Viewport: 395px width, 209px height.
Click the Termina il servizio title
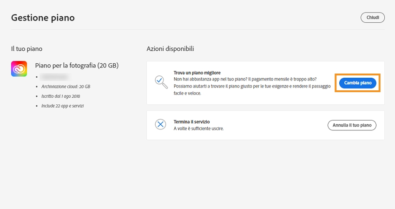191,122
